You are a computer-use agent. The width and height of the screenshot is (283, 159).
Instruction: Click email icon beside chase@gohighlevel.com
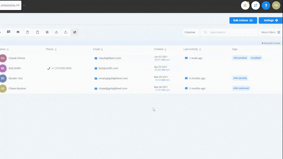[x=96, y=88]
